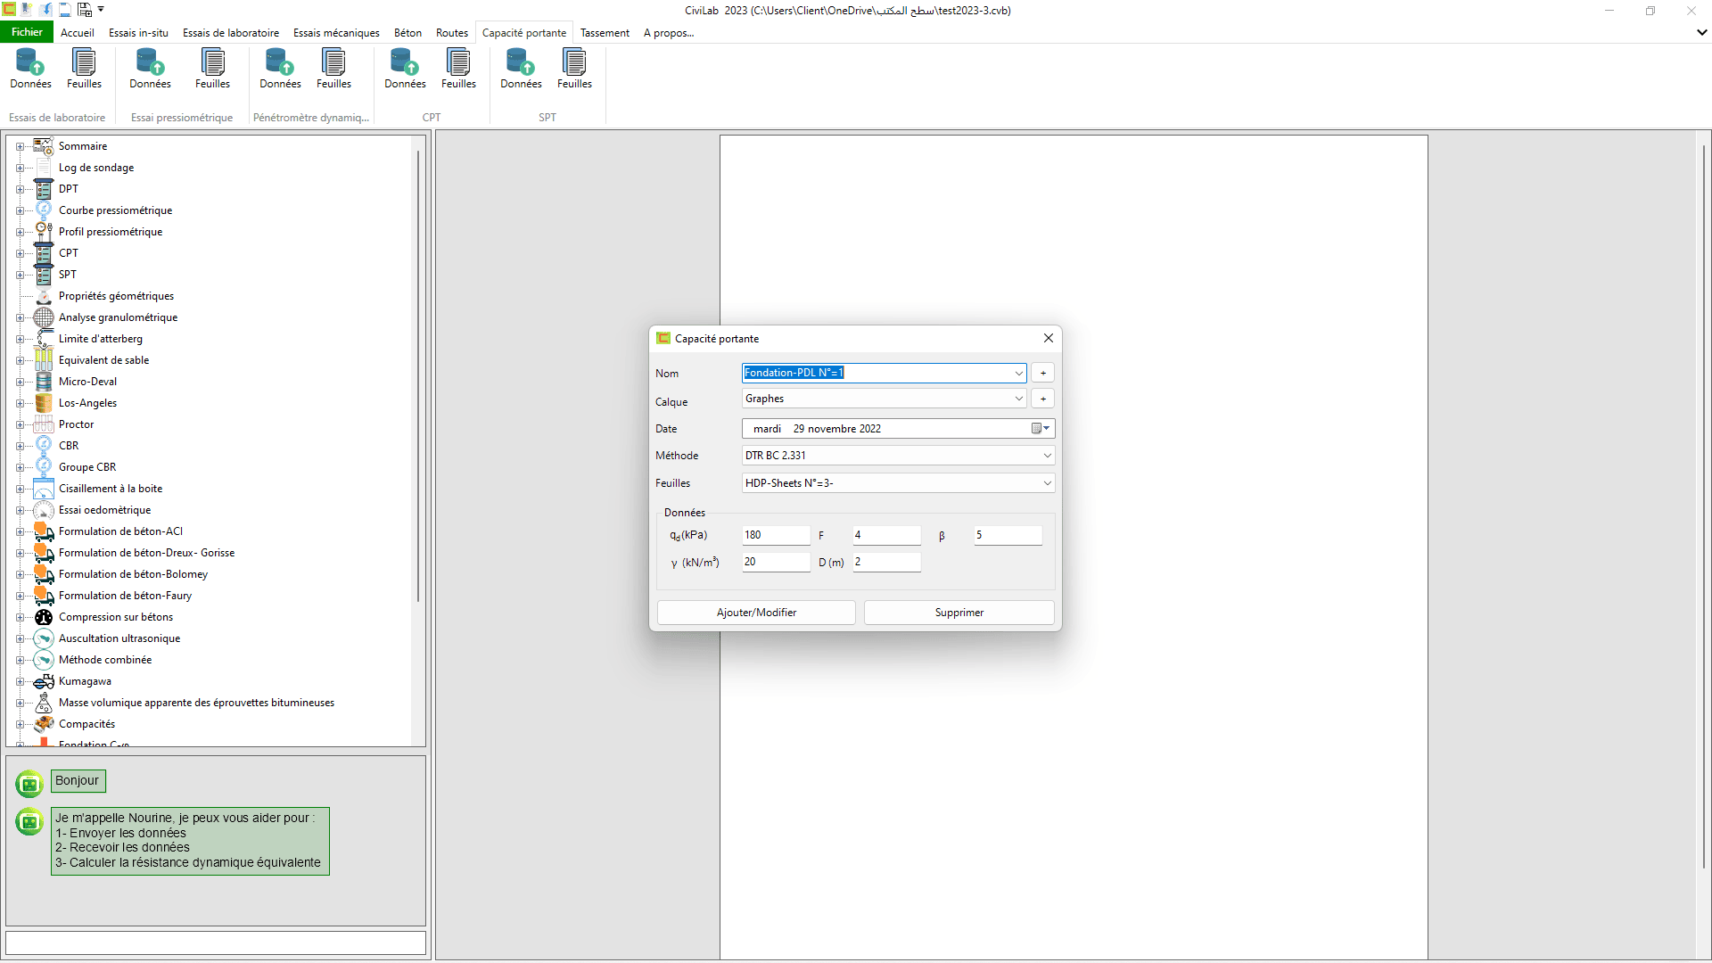Select Groupe CBR tree item

87,467
